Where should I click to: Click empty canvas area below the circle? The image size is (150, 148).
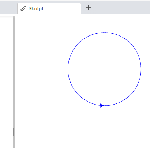(105, 127)
